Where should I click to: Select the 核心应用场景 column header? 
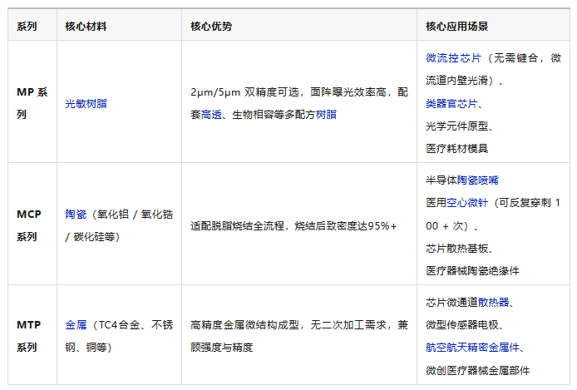[457, 26]
